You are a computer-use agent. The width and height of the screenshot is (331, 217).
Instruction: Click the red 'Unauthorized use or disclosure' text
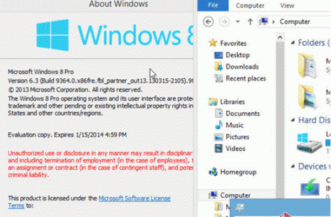(100, 164)
